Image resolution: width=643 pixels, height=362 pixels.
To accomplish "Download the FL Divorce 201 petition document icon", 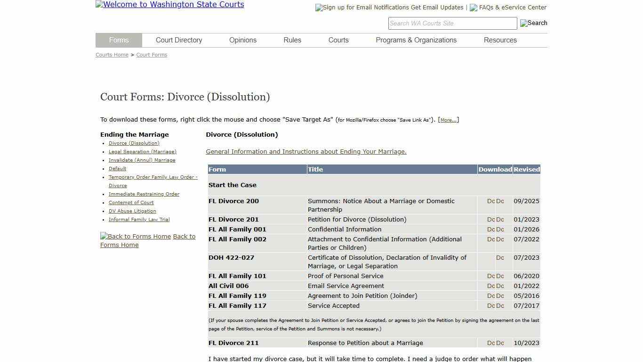I will pos(490,219).
